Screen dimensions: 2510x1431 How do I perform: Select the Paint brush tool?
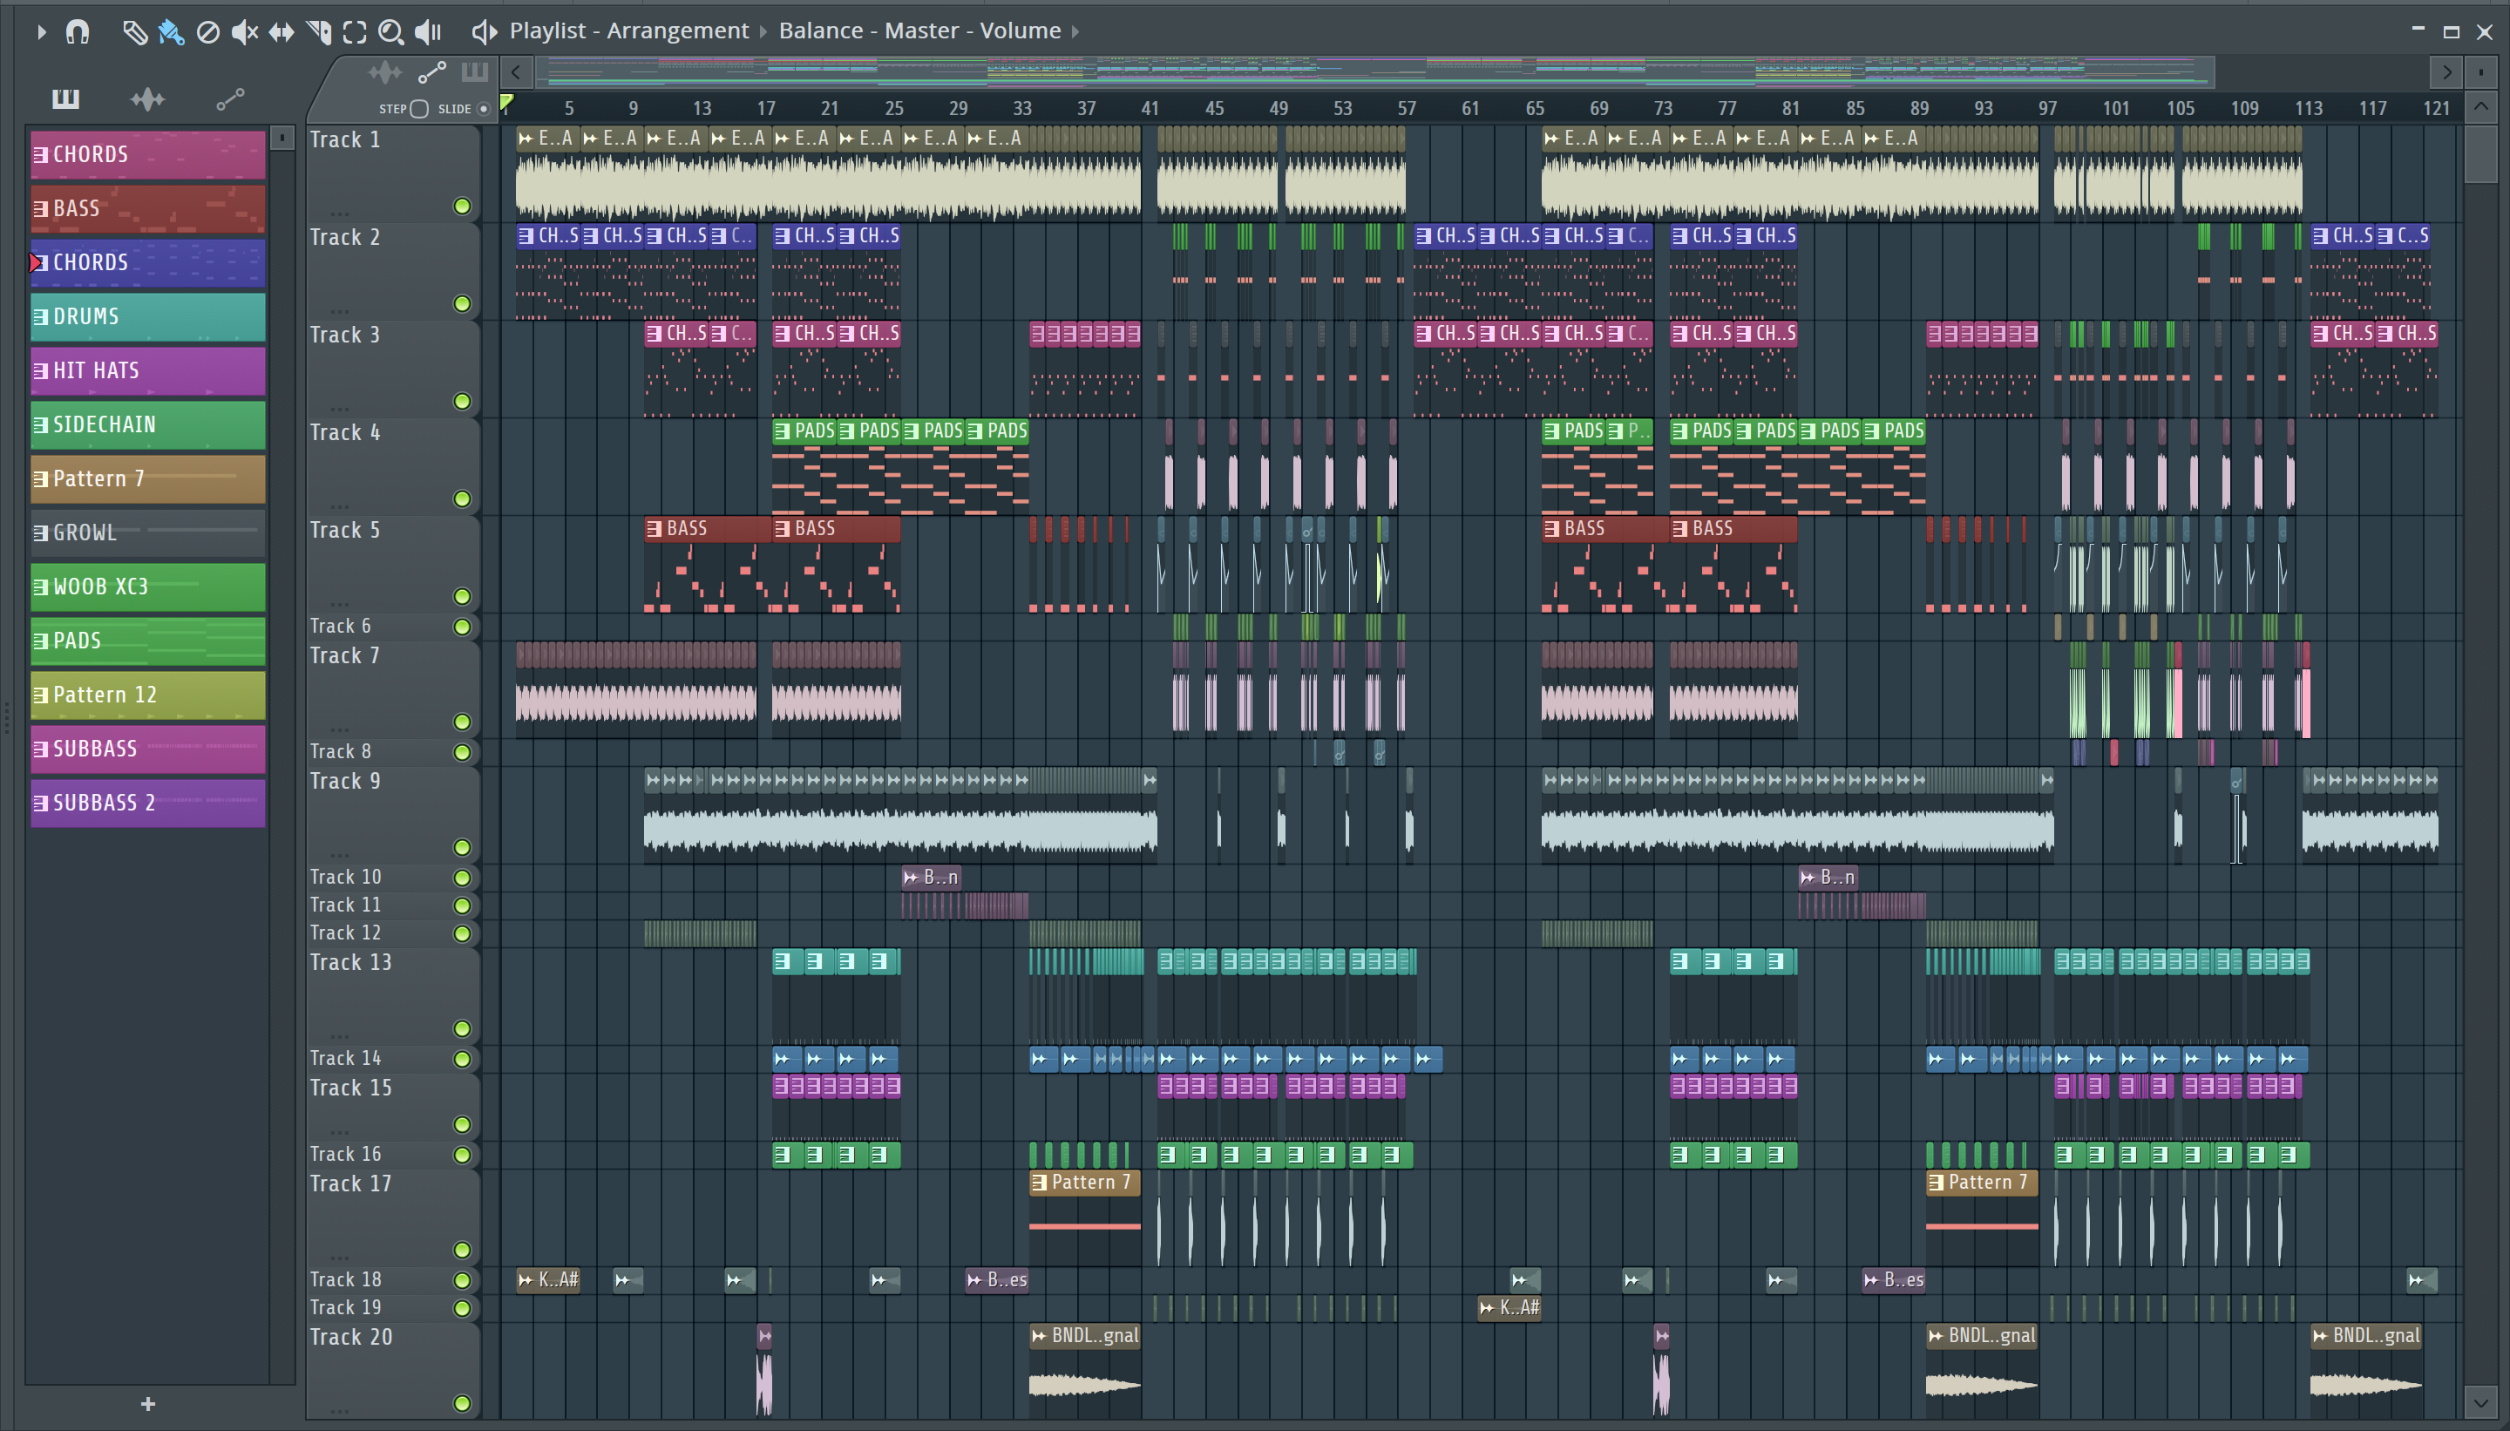(x=171, y=32)
